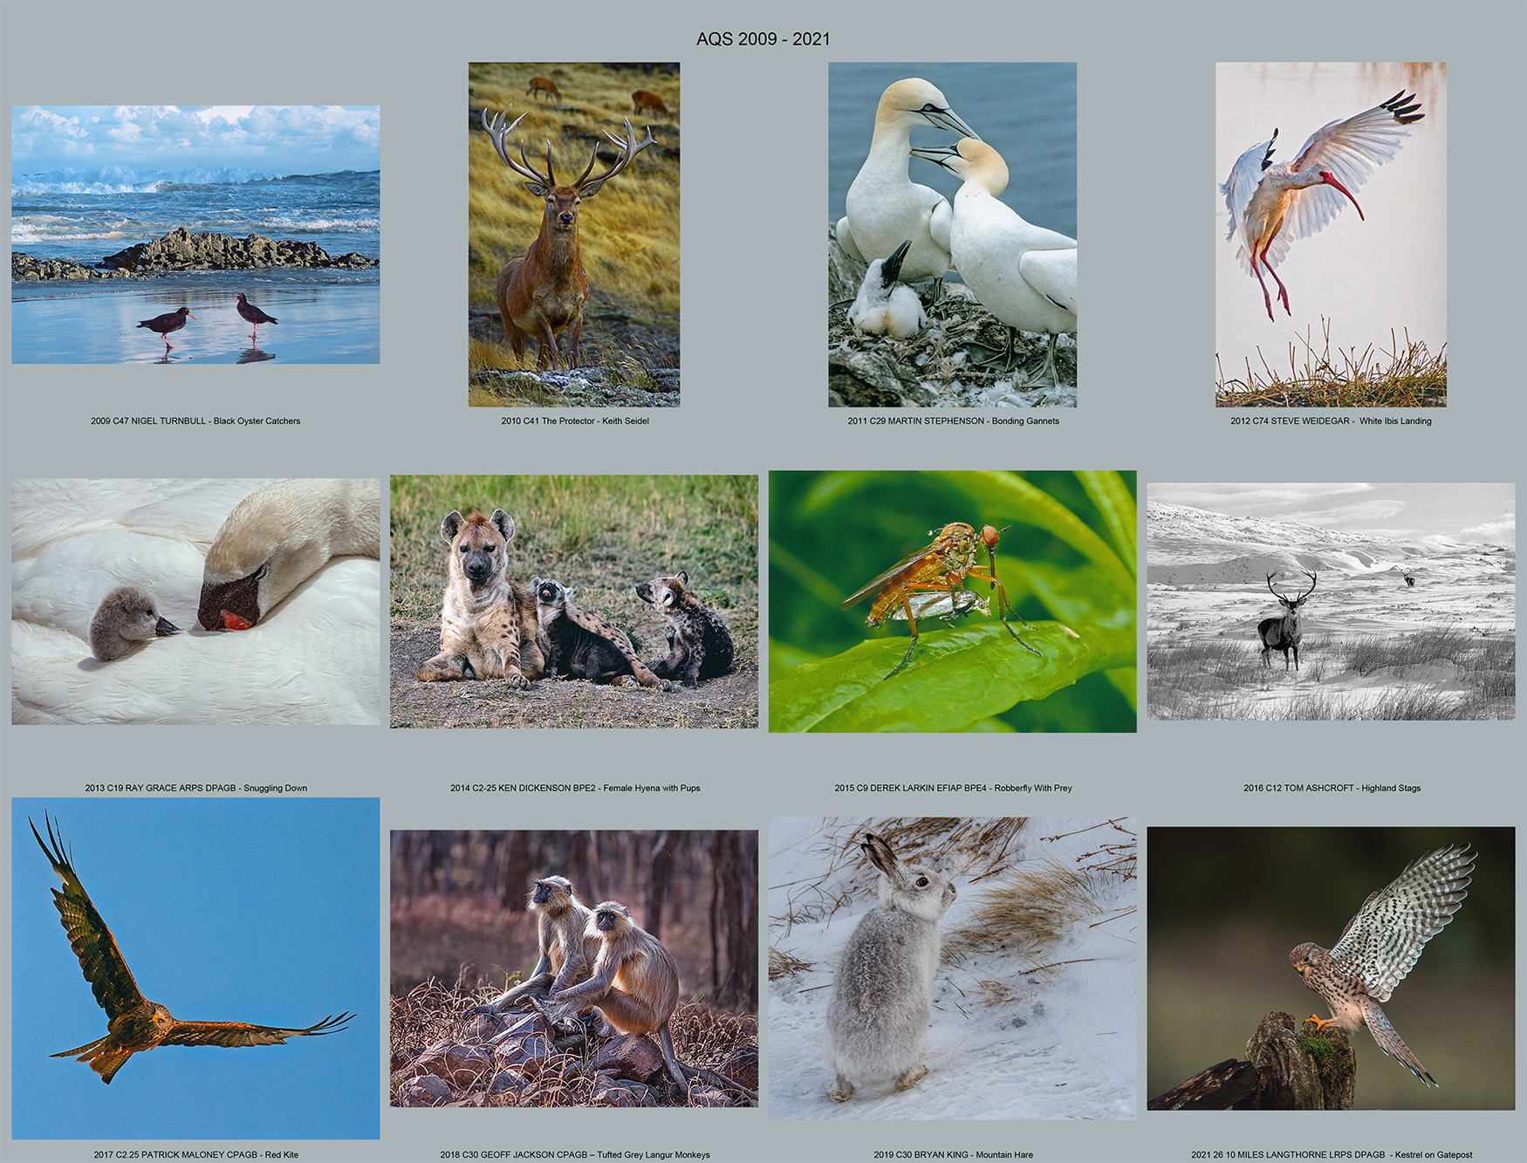This screenshot has height=1163, width=1527.
Task: Select the 2012 Steve Weidegar caption
Action: pyautogui.click(x=1331, y=421)
